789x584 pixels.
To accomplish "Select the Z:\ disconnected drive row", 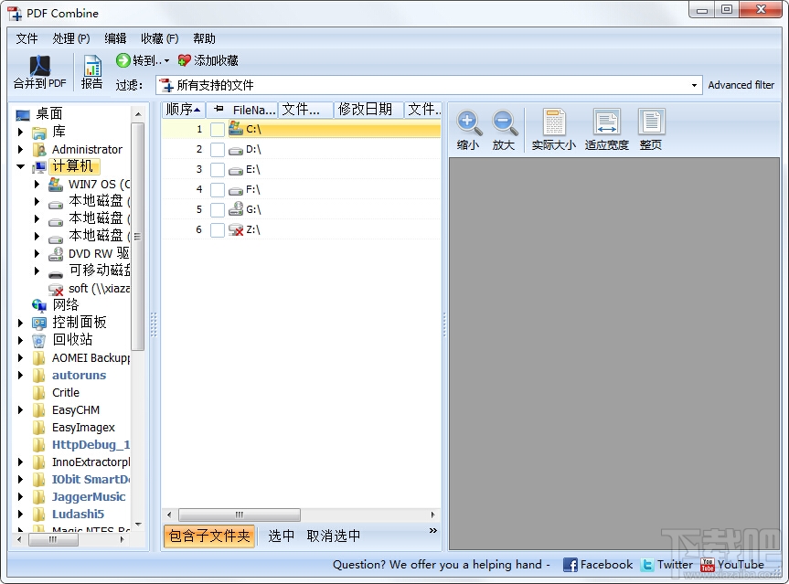I will (x=301, y=229).
